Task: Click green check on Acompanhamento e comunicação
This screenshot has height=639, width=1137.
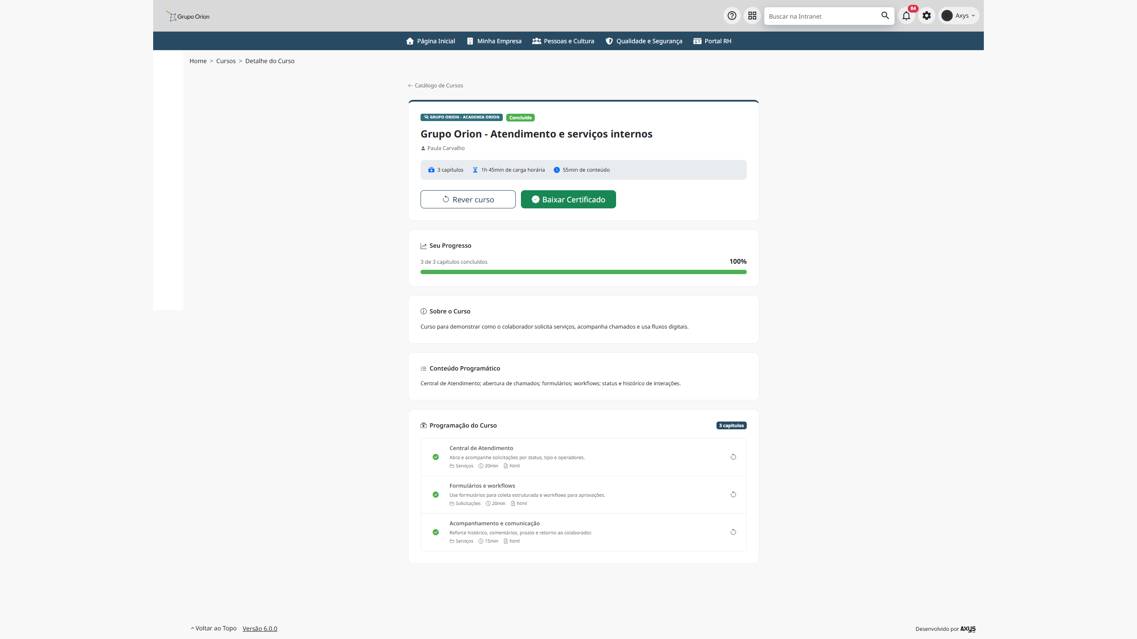Action: pyautogui.click(x=436, y=532)
